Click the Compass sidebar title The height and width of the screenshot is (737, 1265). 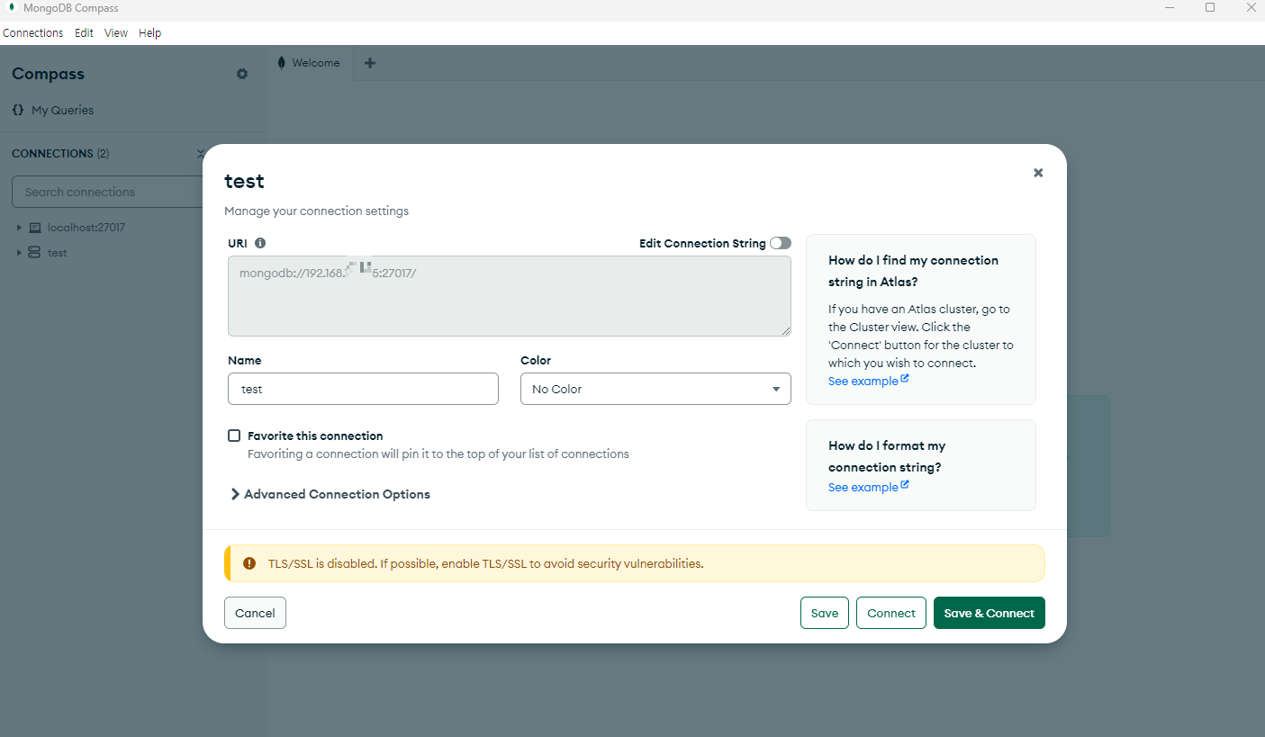click(x=48, y=74)
